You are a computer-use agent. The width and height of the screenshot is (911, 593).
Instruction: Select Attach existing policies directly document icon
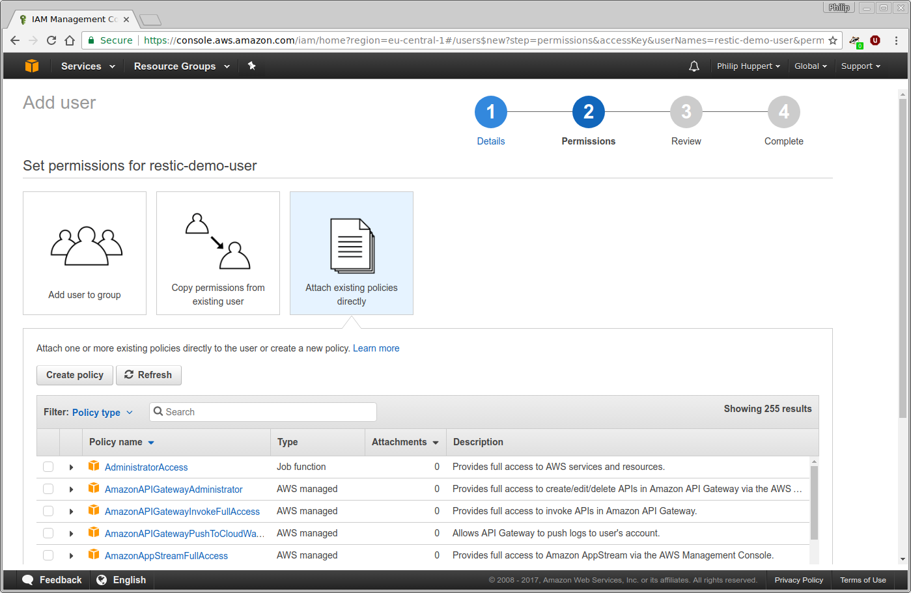click(352, 245)
